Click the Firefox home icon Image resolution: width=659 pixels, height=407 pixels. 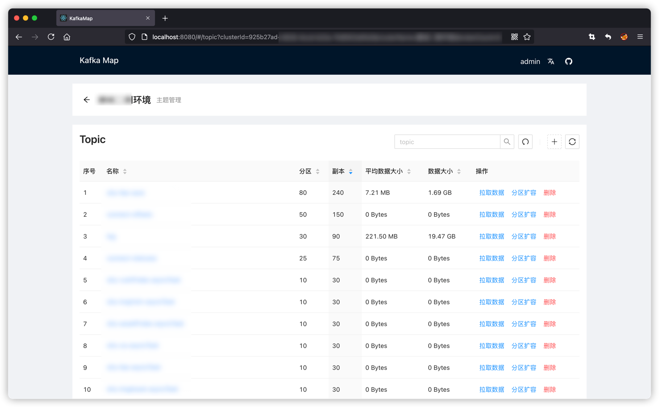click(67, 37)
